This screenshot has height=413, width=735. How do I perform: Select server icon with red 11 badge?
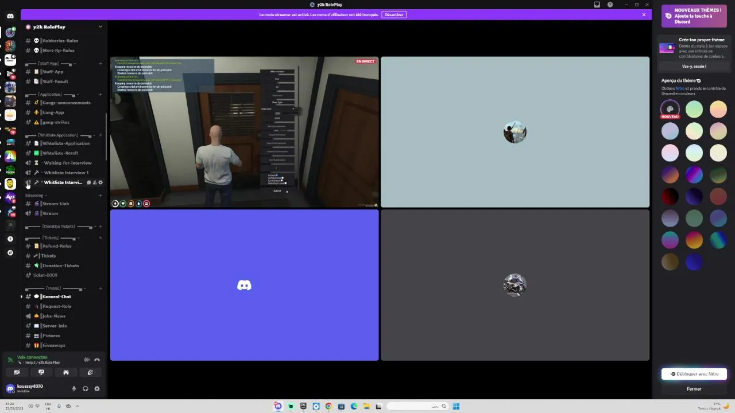click(x=10, y=73)
